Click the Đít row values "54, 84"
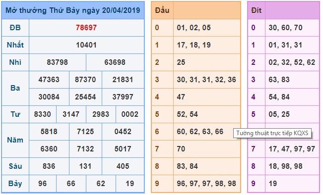323x195 pixels. point(279,97)
